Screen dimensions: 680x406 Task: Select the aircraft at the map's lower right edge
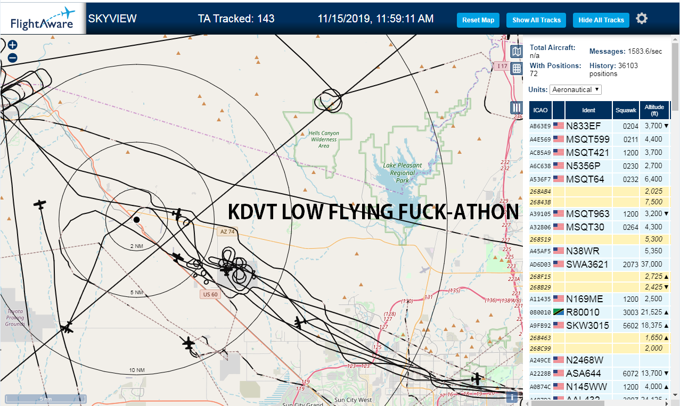(x=477, y=379)
